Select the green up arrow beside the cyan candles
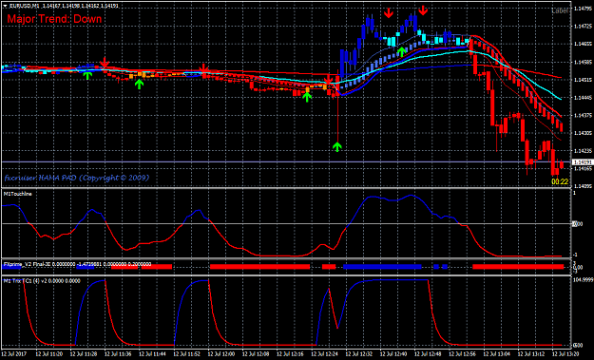This screenshot has height=360, width=594. pos(402,51)
